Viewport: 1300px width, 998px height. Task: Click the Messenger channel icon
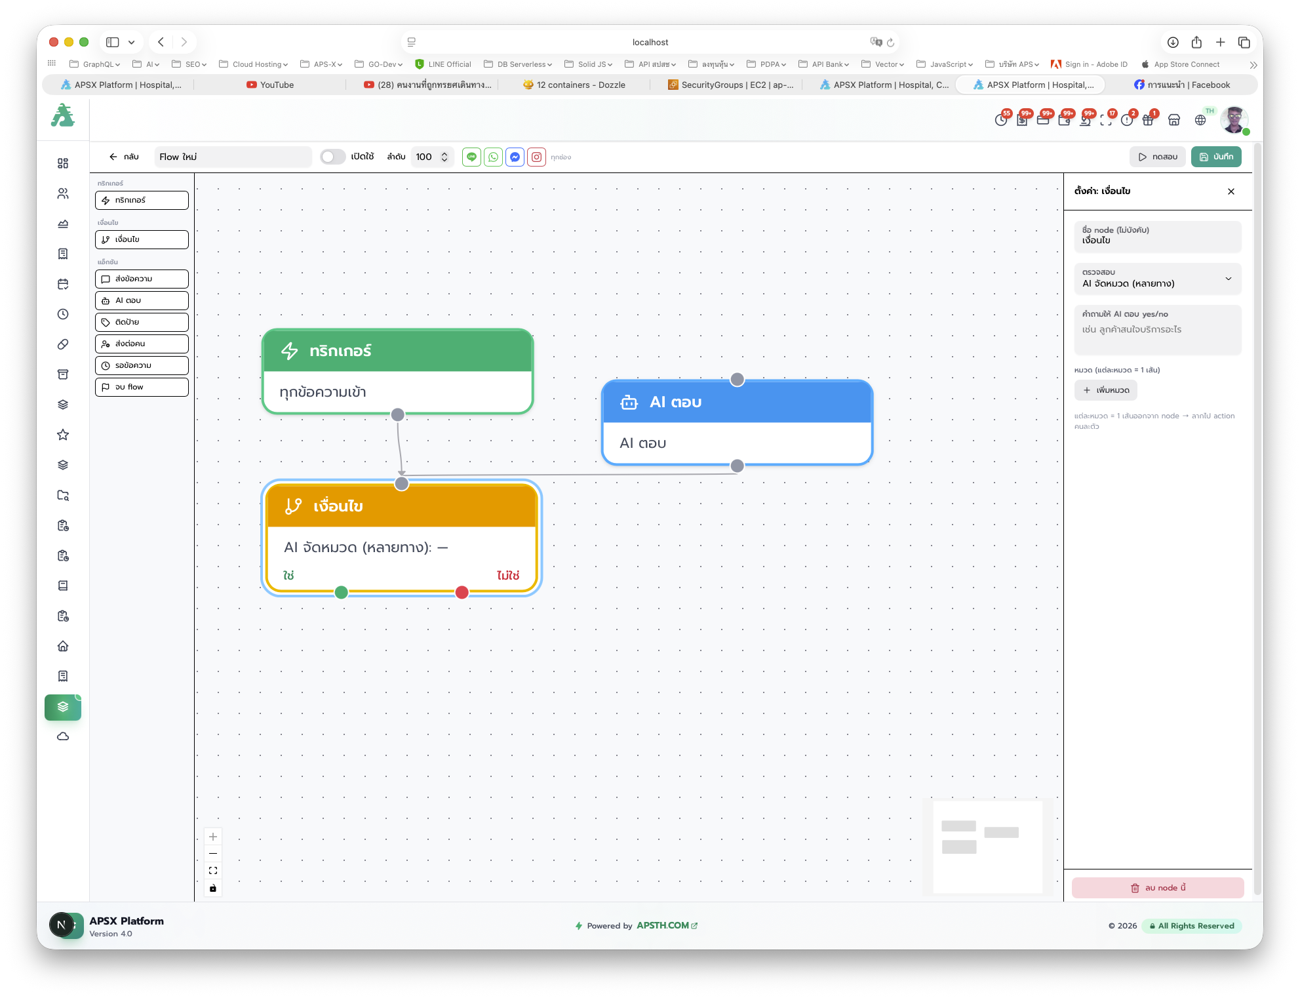pyautogui.click(x=515, y=157)
